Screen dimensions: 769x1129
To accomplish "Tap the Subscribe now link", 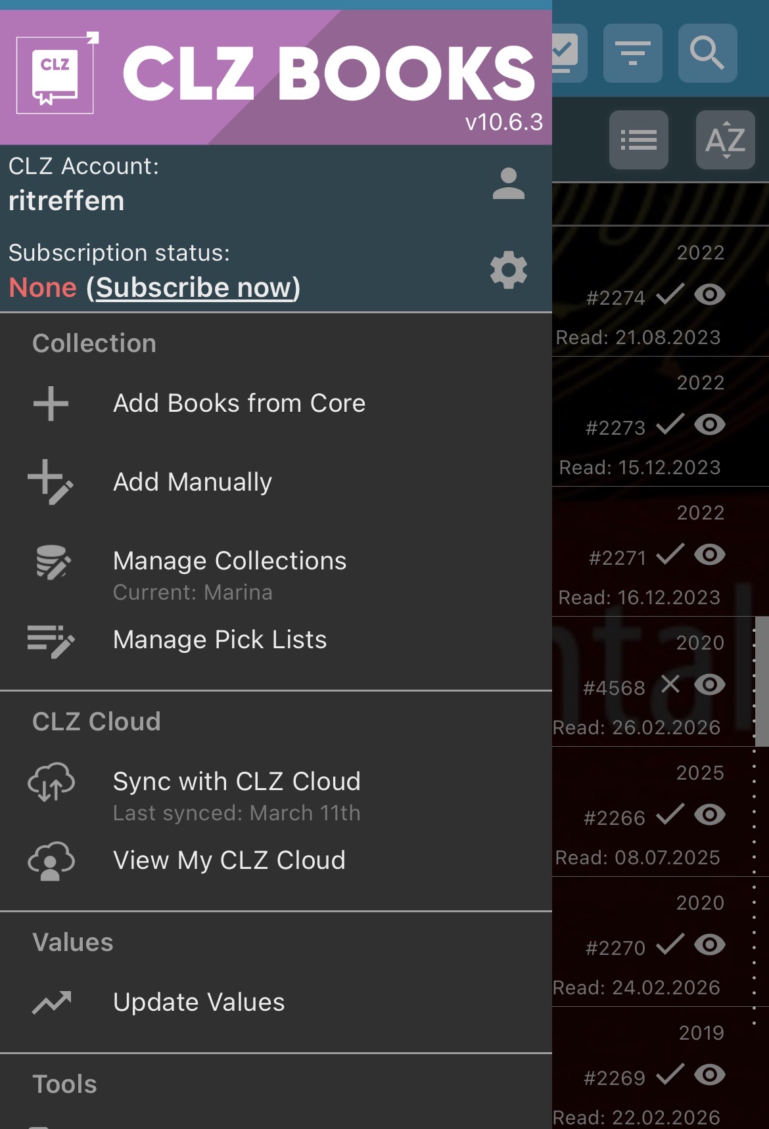I will point(194,288).
